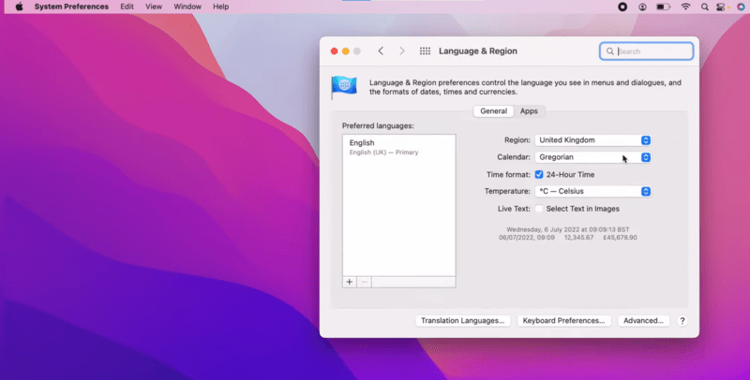Remove language with the minus button
The height and width of the screenshot is (380, 750).
(364, 282)
